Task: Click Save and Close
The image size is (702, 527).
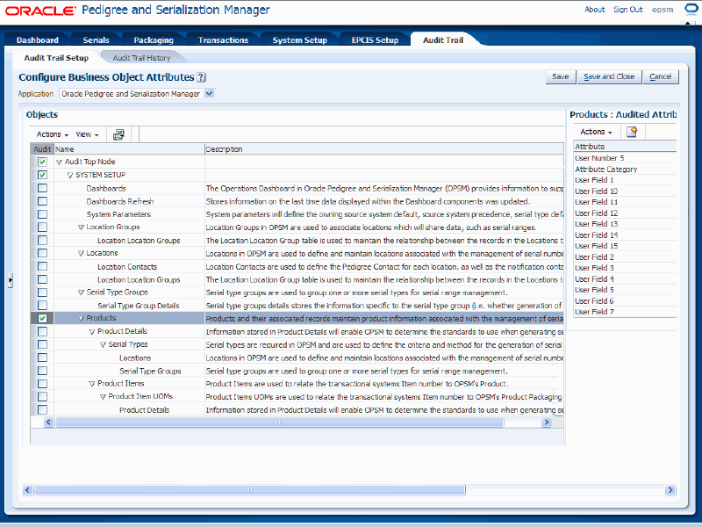Action: point(609,76)
